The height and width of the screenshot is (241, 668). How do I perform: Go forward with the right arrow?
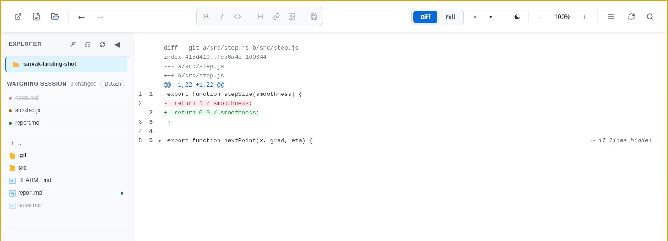[100, 17]
